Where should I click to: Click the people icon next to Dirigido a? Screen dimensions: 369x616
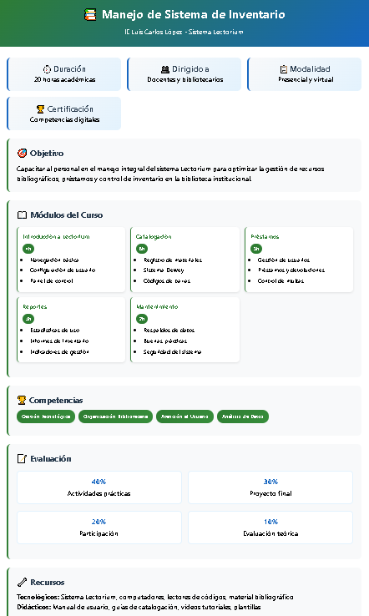coord(165,69)
